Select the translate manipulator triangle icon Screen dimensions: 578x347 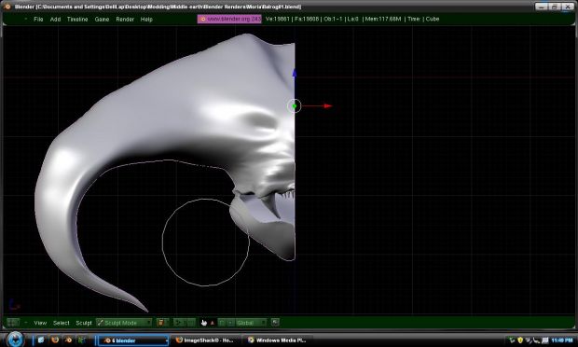[213, 323]
